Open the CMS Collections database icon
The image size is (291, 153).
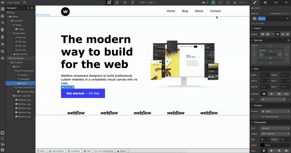click(x=3, y=37)
